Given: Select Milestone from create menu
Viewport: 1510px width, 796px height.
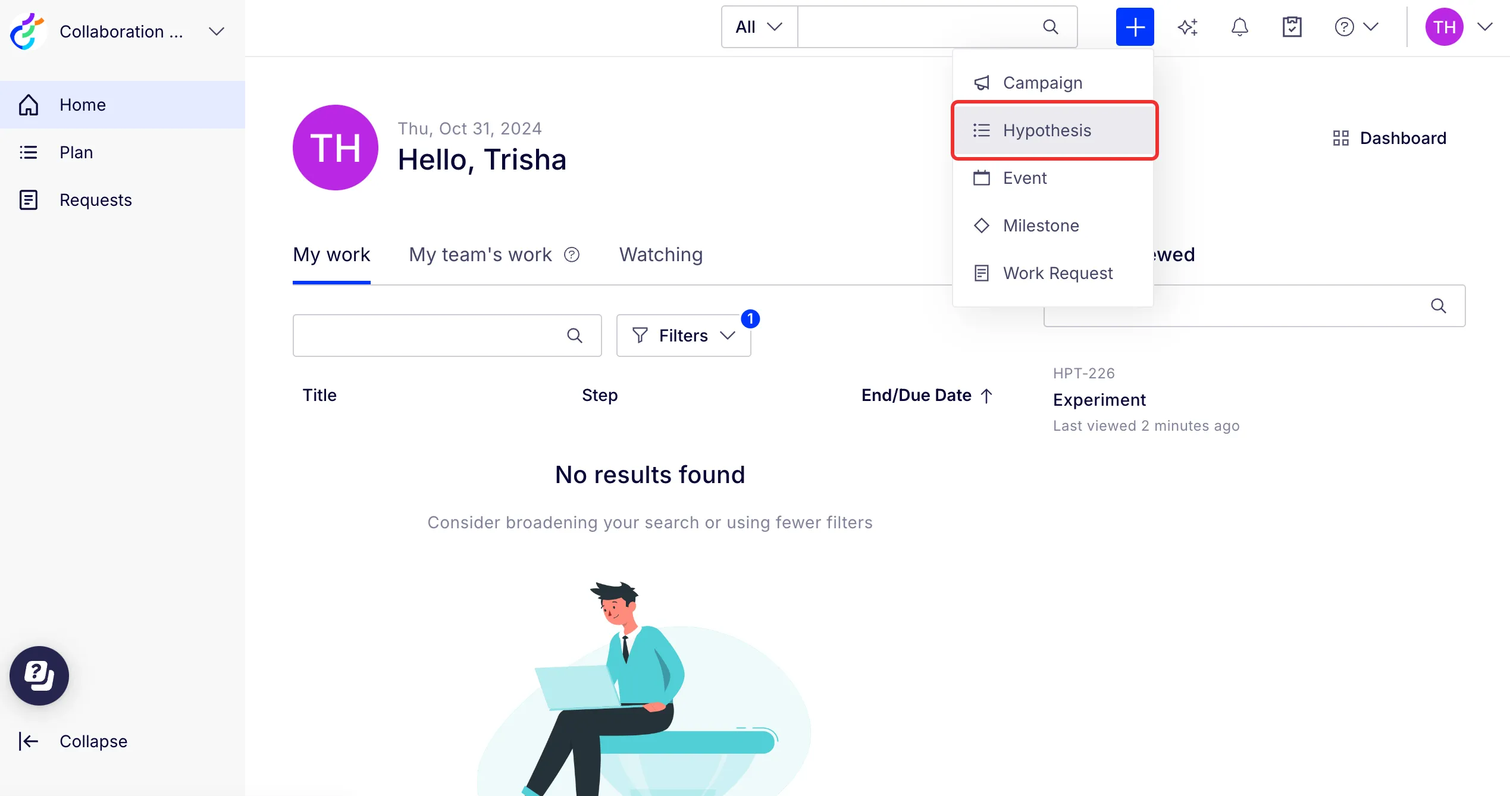Looking at the screenshot, I should 1053,225.
